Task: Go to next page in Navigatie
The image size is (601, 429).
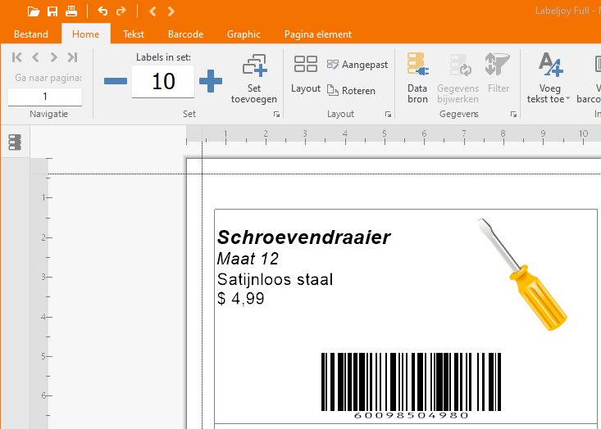Action: (x=53, y=57)
